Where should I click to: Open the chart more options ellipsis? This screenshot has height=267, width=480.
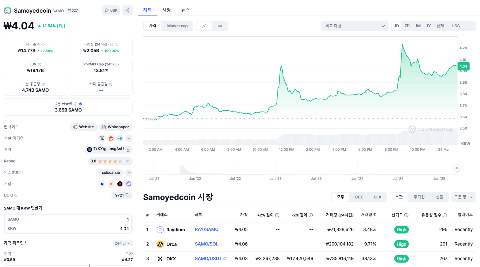click(x=471, y=26)
